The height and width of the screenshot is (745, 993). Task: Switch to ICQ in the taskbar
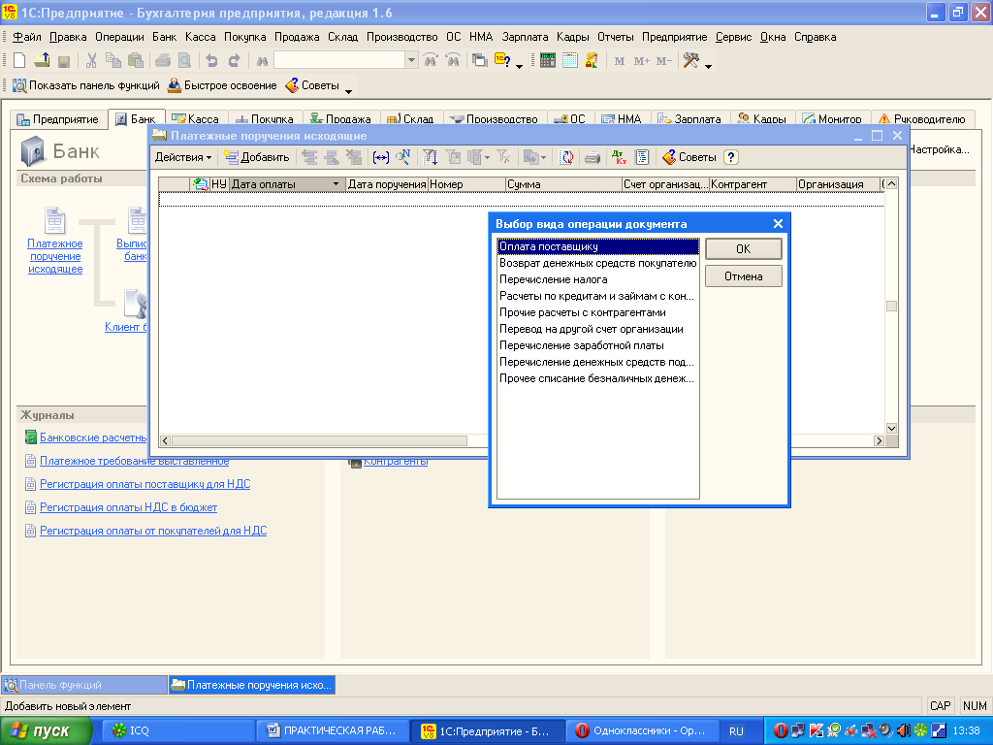(177, 731)
